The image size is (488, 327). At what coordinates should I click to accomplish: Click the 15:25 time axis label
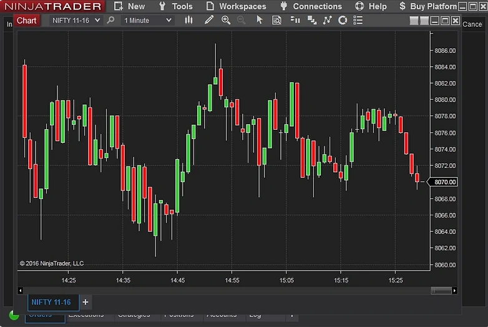coord(396,280)
